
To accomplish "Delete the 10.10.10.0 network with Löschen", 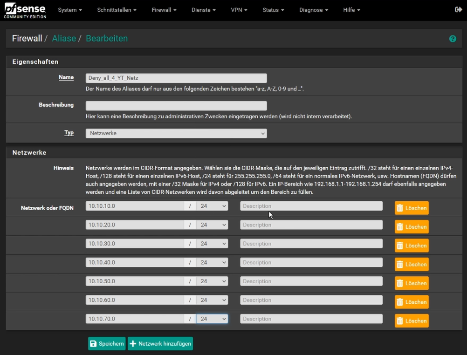I will tap(412, 208).
